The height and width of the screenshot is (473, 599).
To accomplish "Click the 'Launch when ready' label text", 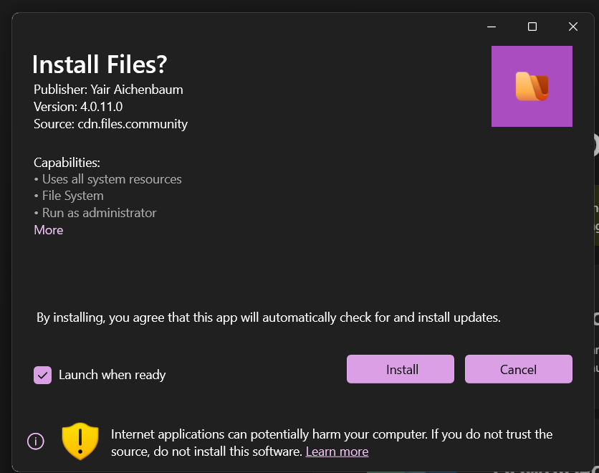I will 112,375.
